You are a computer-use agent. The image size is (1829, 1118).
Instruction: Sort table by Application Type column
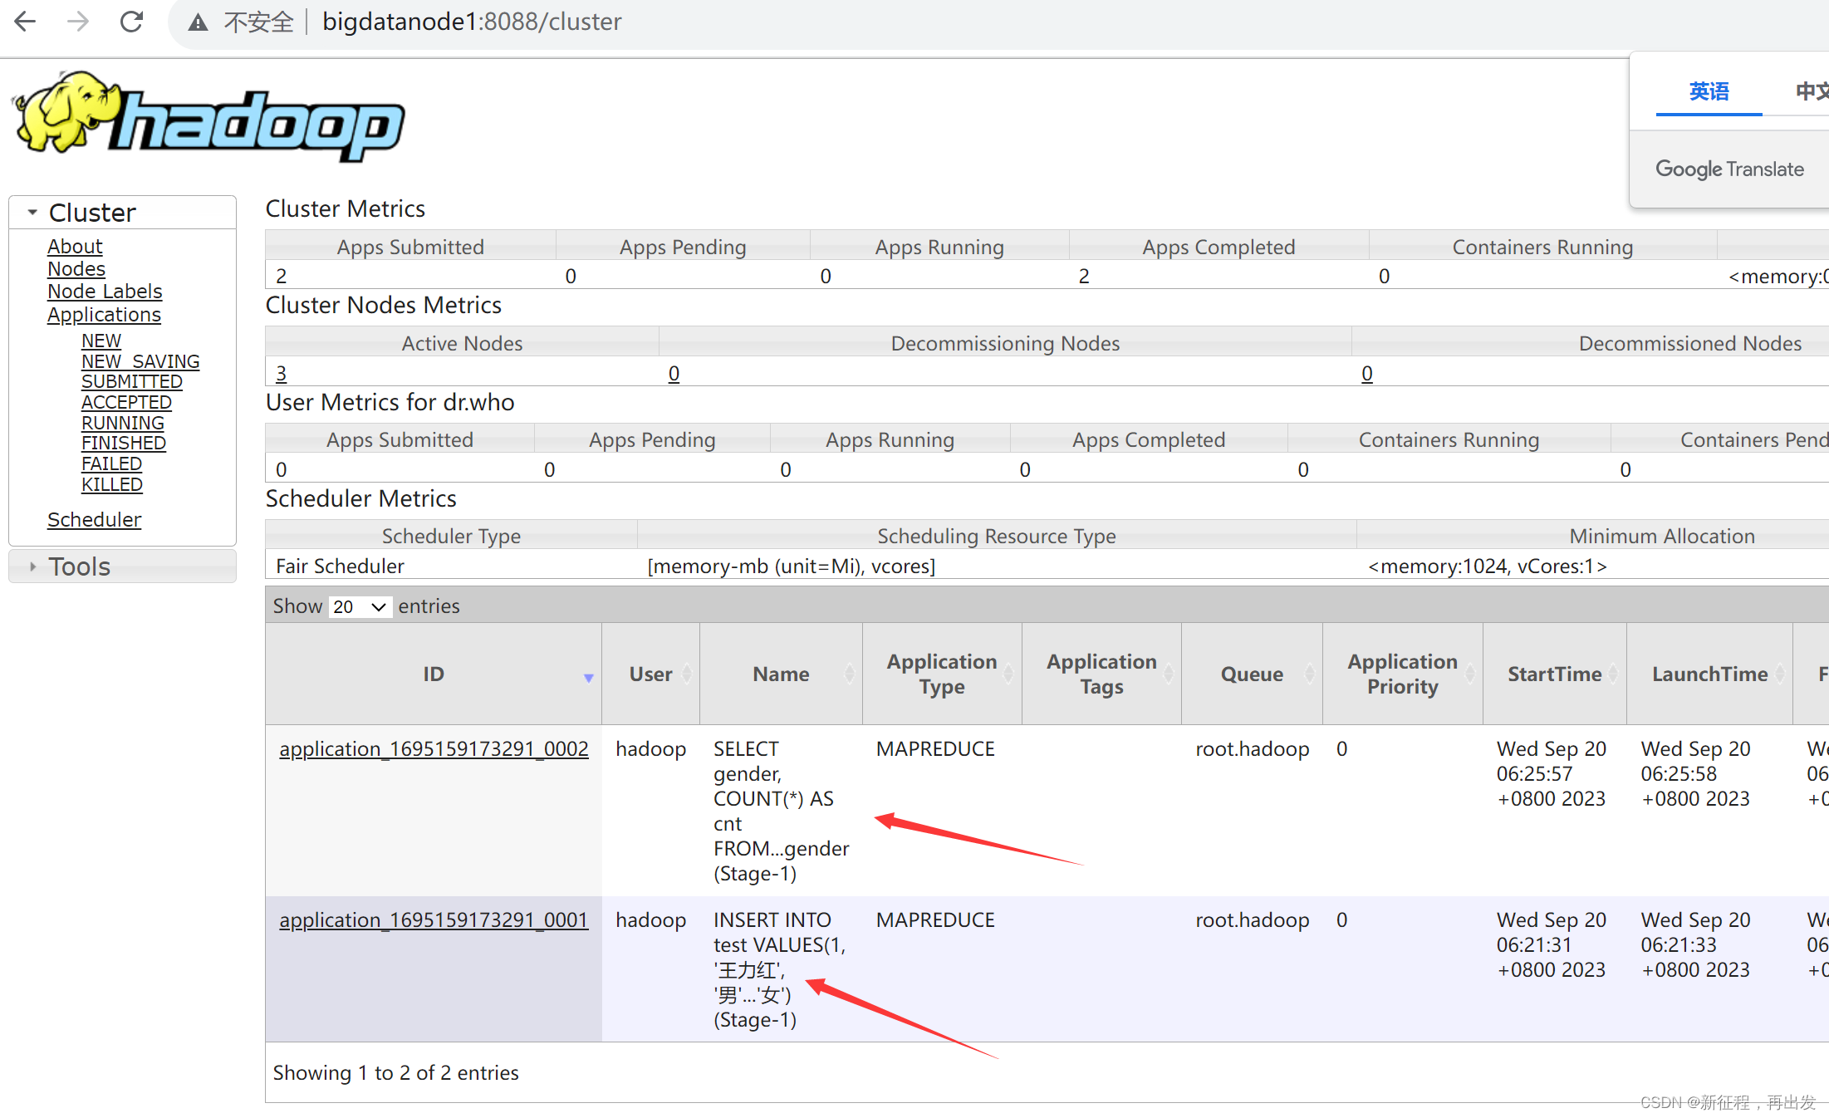(x=941, y=674)
